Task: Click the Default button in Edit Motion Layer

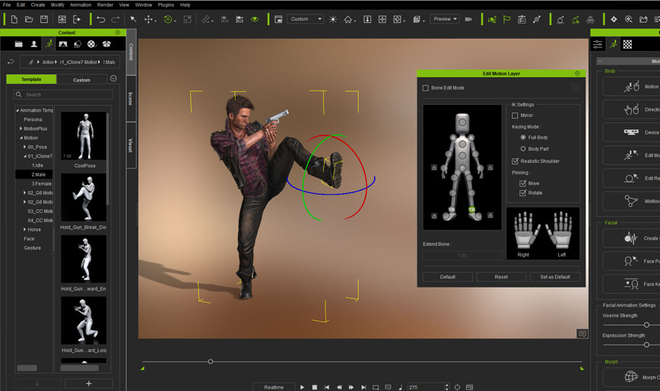Action: click(447, 277)
